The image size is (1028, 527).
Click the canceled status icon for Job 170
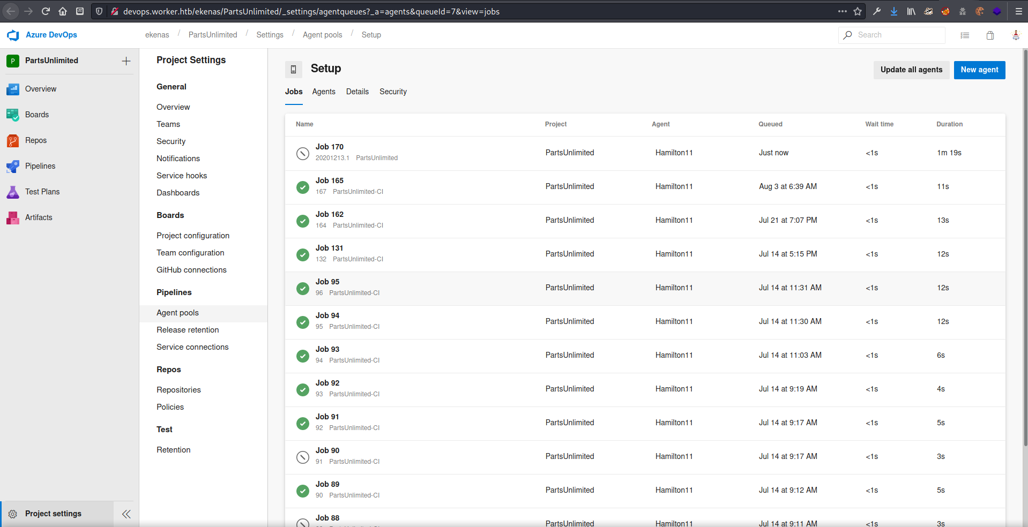tap(303, 154)
